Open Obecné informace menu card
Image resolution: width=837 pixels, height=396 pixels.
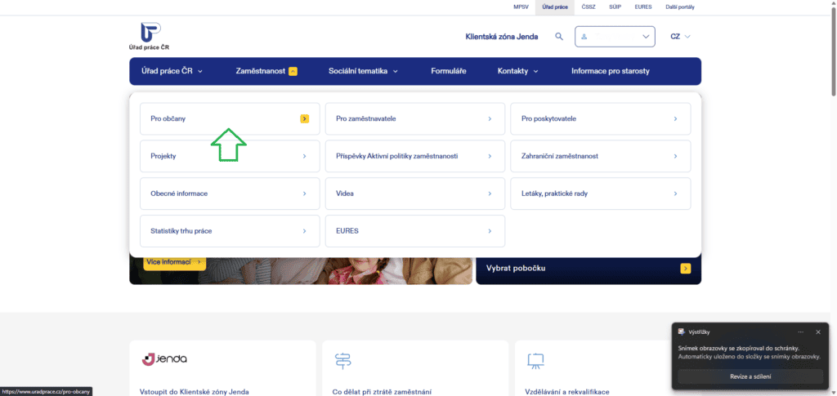point(230,194)
